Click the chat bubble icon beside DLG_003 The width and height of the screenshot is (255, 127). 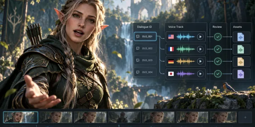(138, 60)
